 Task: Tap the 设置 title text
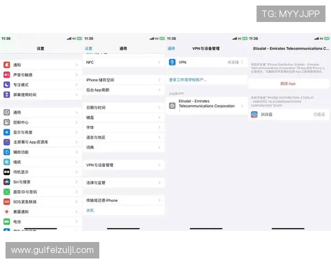pos(40,48)
